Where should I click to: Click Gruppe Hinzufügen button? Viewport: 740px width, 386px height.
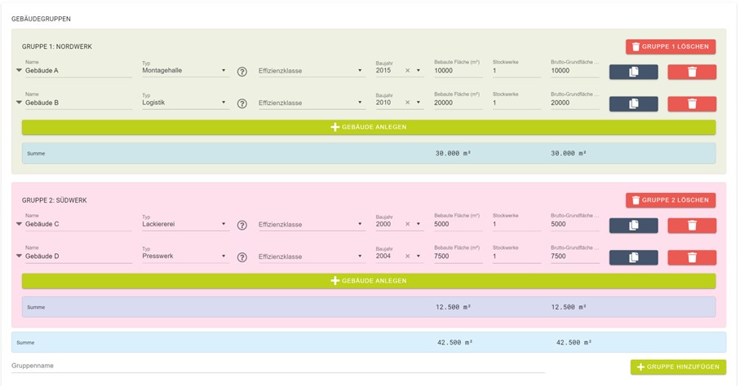678,367
